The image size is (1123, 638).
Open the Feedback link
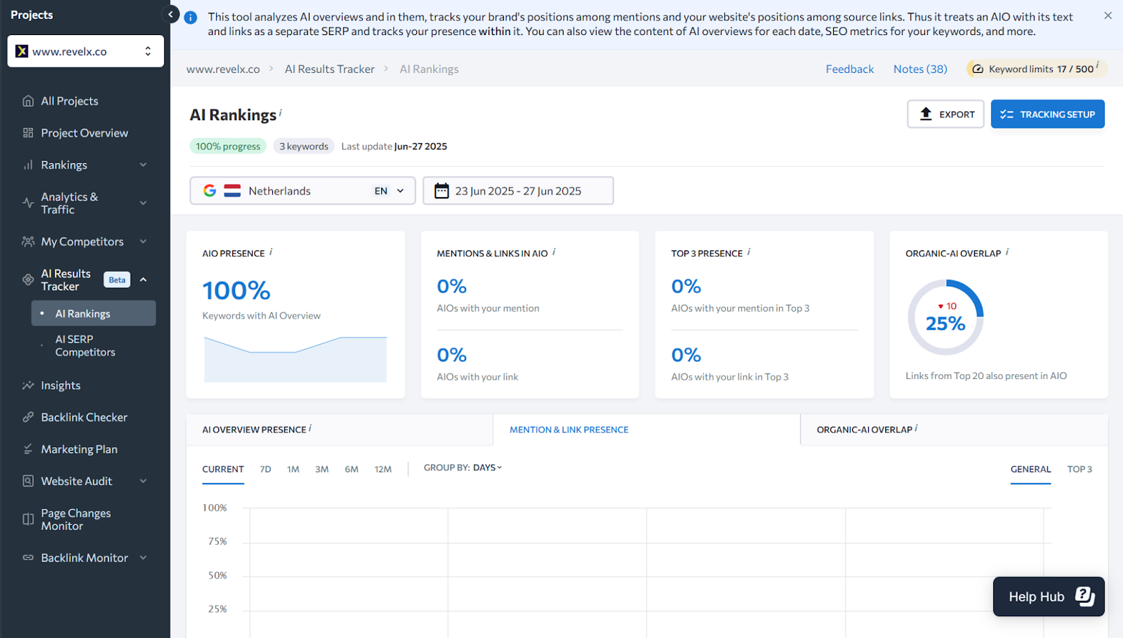849,69
